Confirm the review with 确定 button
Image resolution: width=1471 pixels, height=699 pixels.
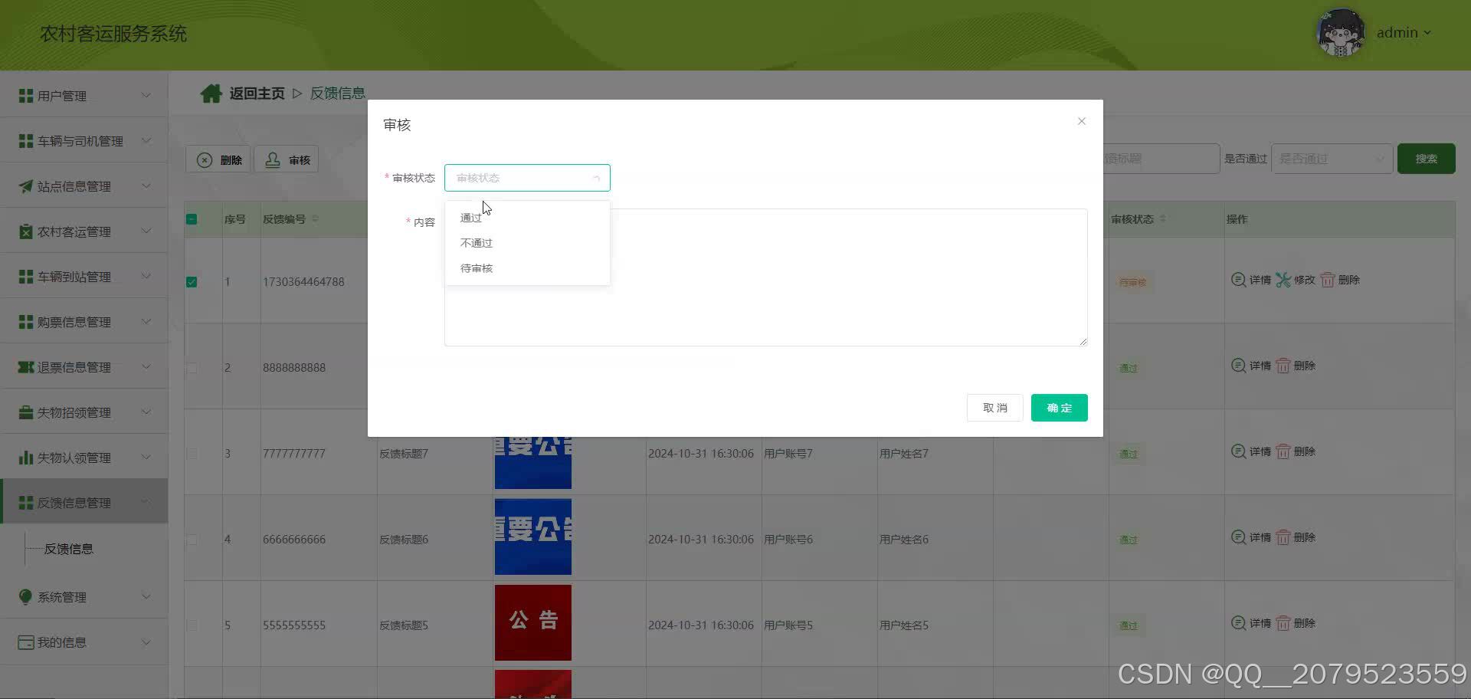click(1059, 408)
